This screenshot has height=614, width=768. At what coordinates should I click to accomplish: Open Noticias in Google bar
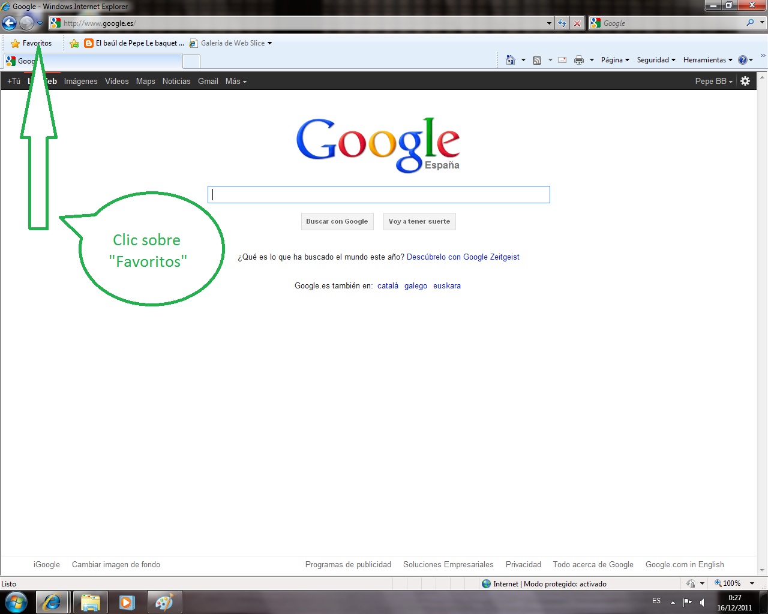pos(176,82)
